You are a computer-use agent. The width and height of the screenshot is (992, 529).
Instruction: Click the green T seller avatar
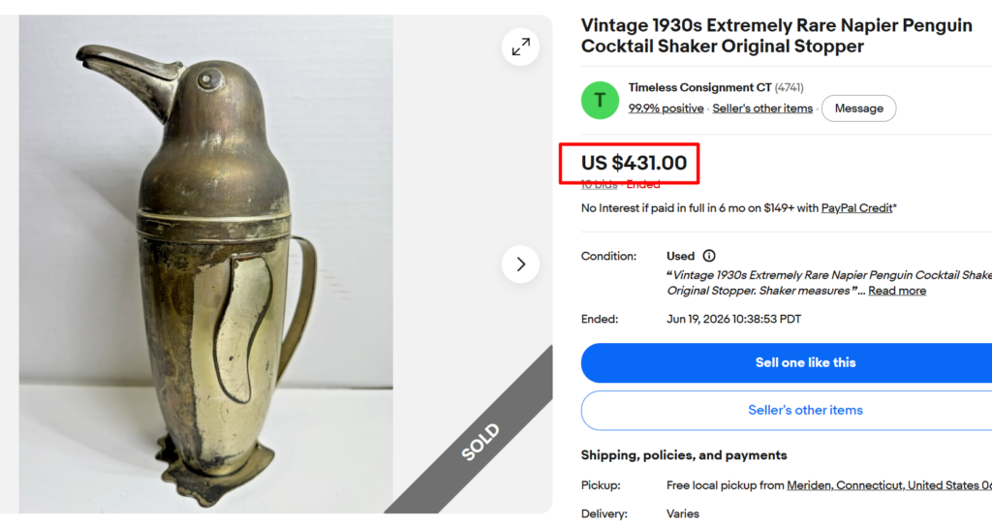[x=600, y=100]
